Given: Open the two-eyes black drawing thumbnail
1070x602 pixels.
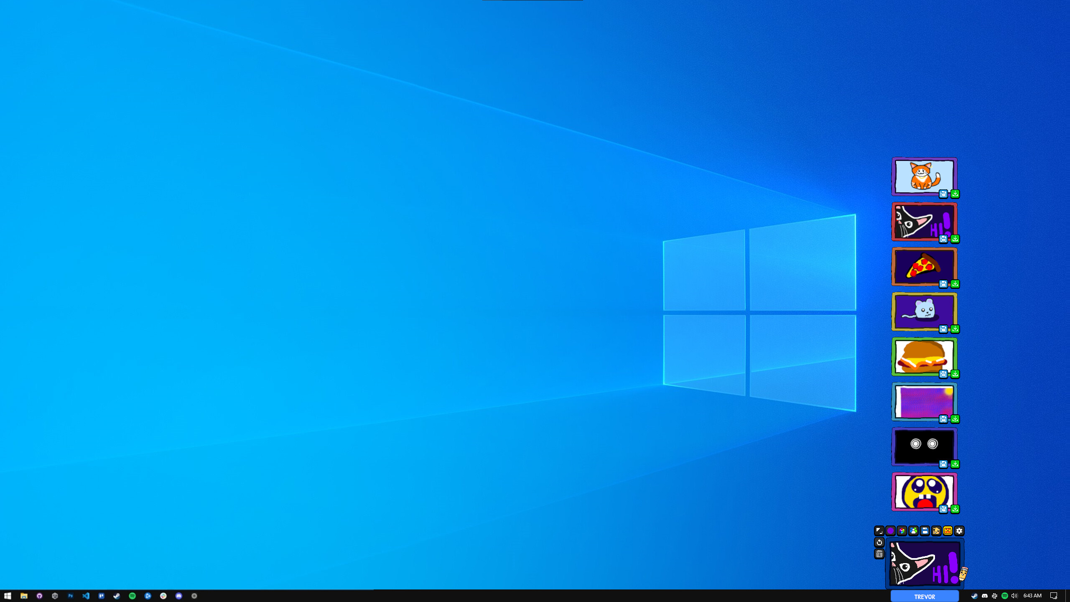Looking at the screenshot, I should 924,446.
